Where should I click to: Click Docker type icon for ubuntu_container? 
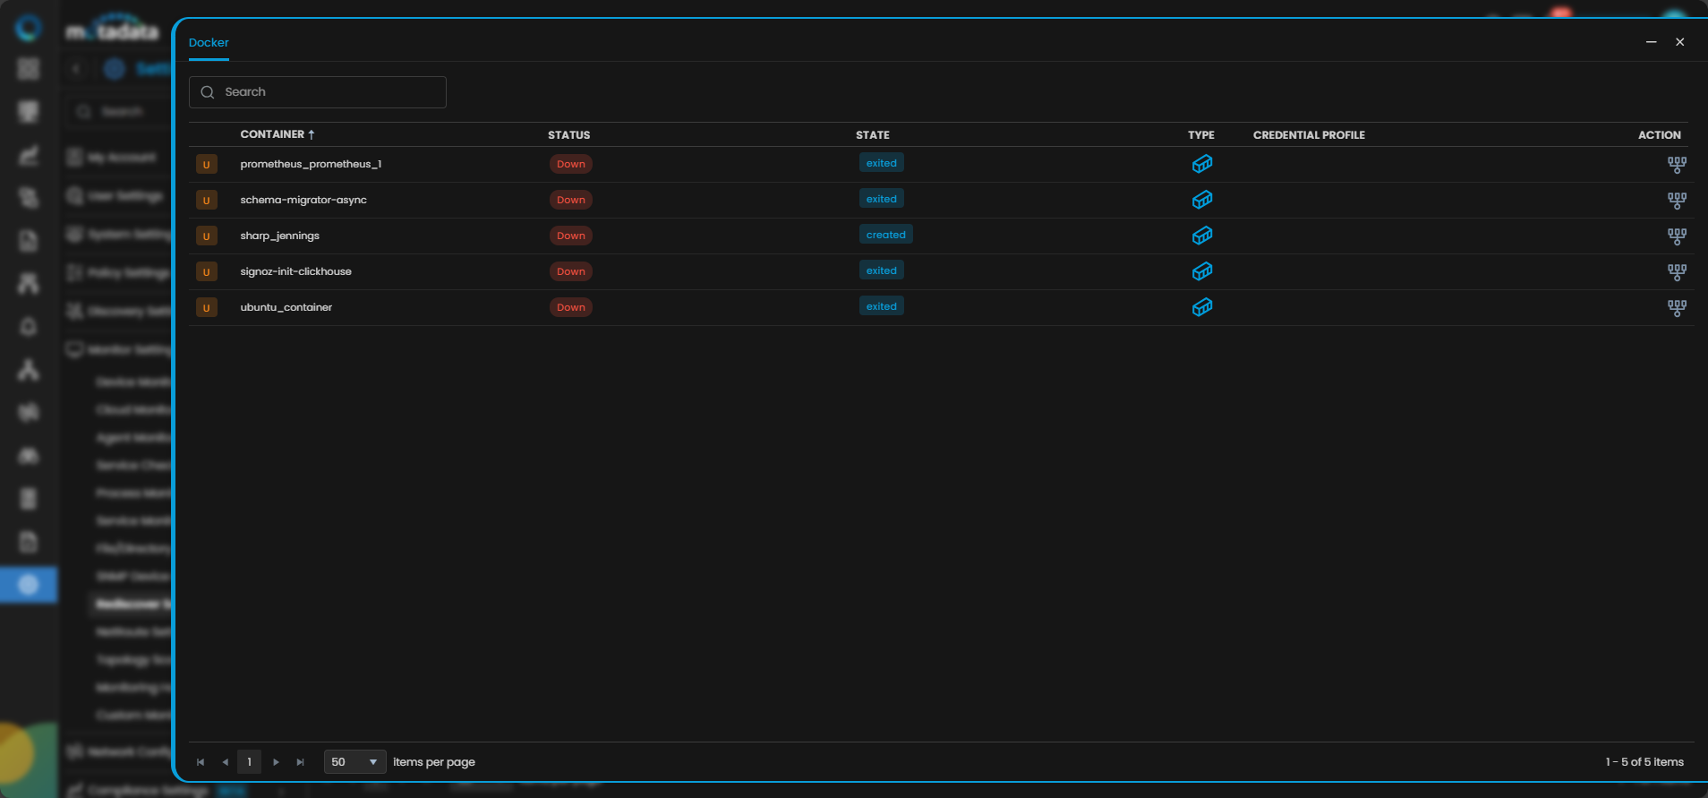(x=1202, y=307)
